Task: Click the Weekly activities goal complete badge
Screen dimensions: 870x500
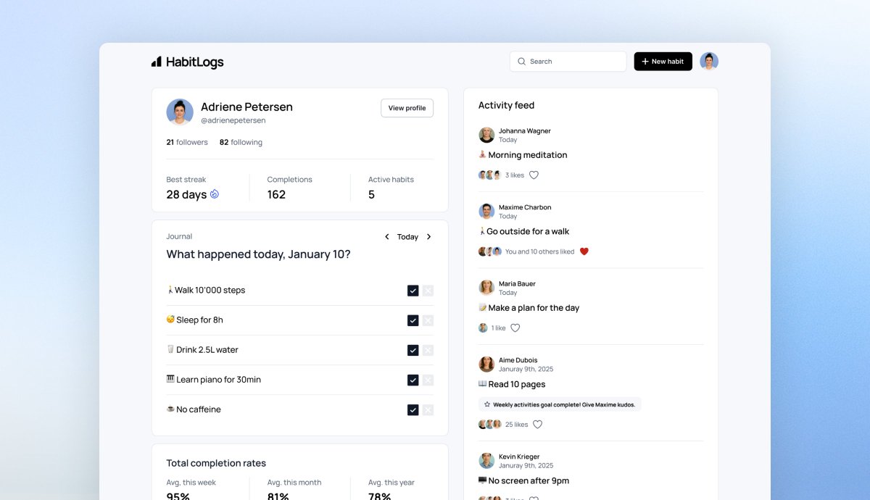Action: tap(560, 404)
